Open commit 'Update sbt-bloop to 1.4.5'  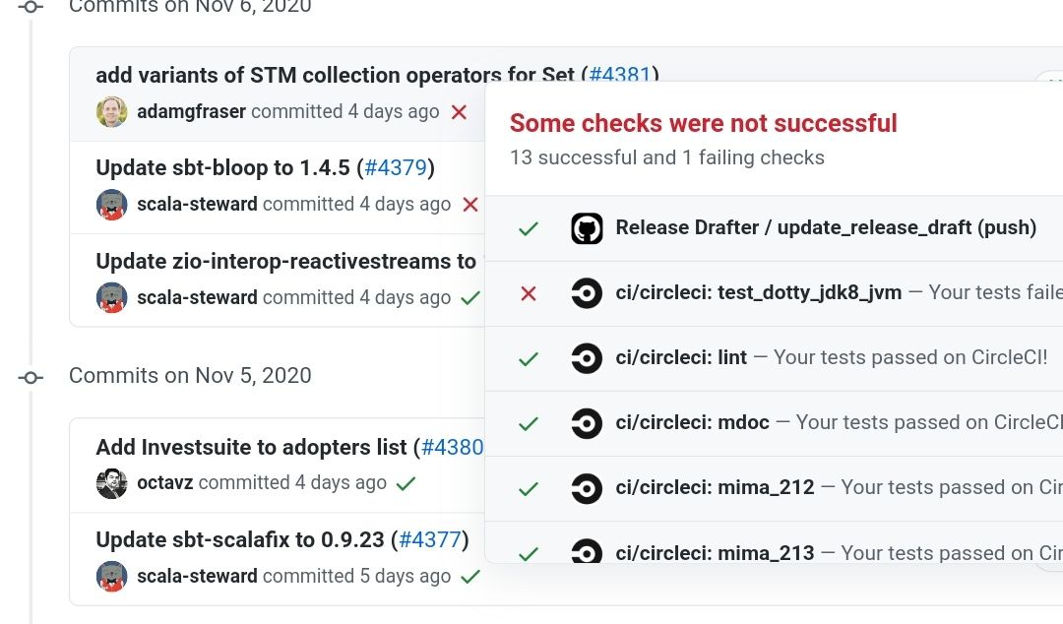click(223, 167)
